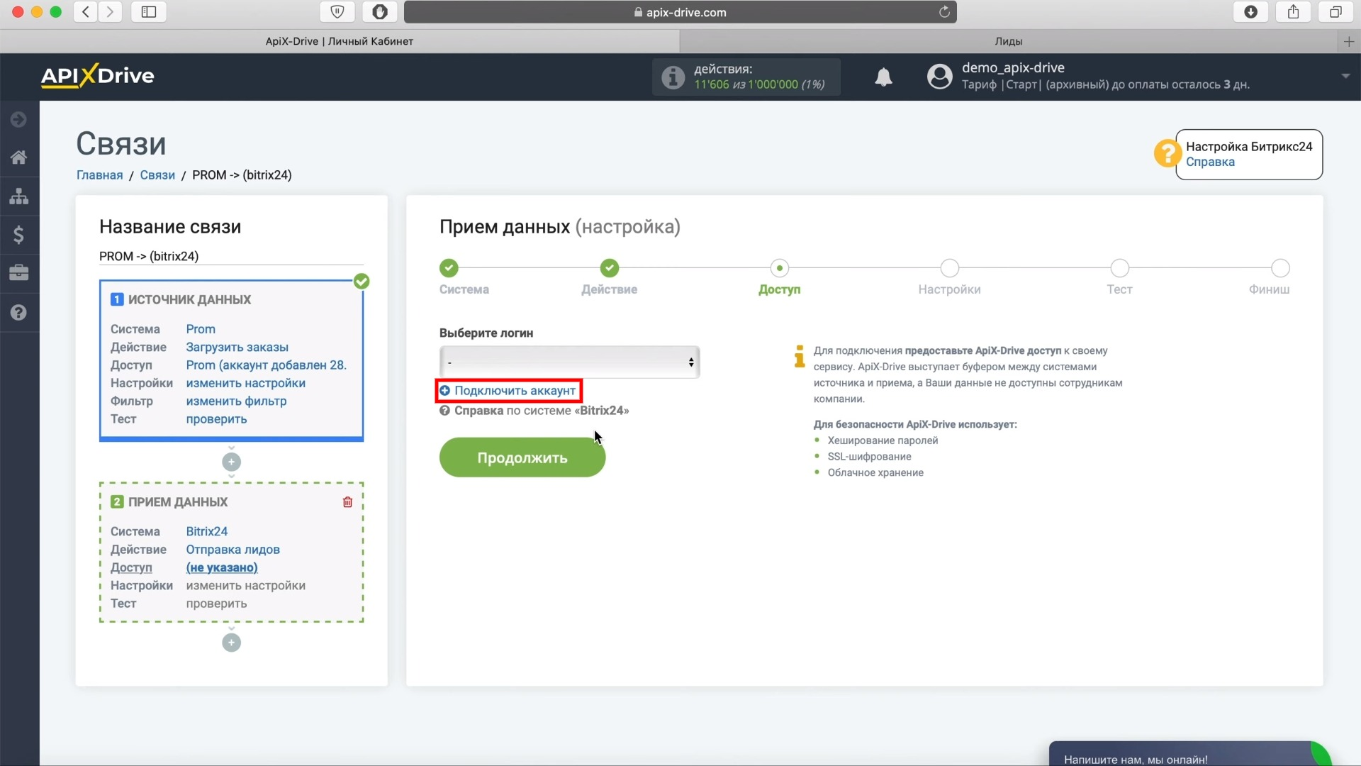Viewport: 1361px width, 766px height.
Task: Toggle the Safari sidebar button
Action: tap(149, 11)
